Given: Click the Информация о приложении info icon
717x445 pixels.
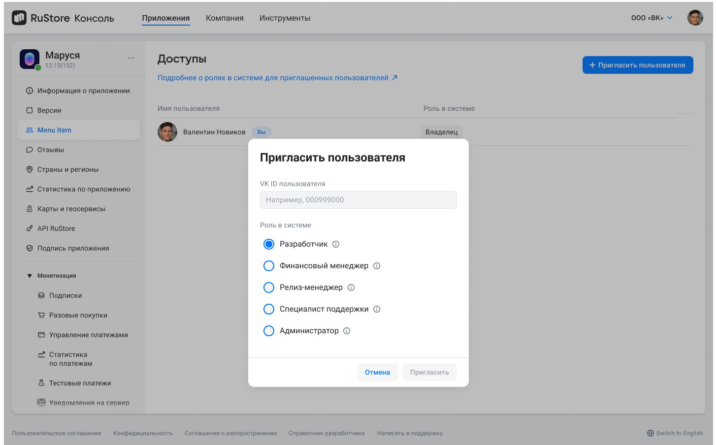Looking at the screenshot, I should [x=30, y=91].
